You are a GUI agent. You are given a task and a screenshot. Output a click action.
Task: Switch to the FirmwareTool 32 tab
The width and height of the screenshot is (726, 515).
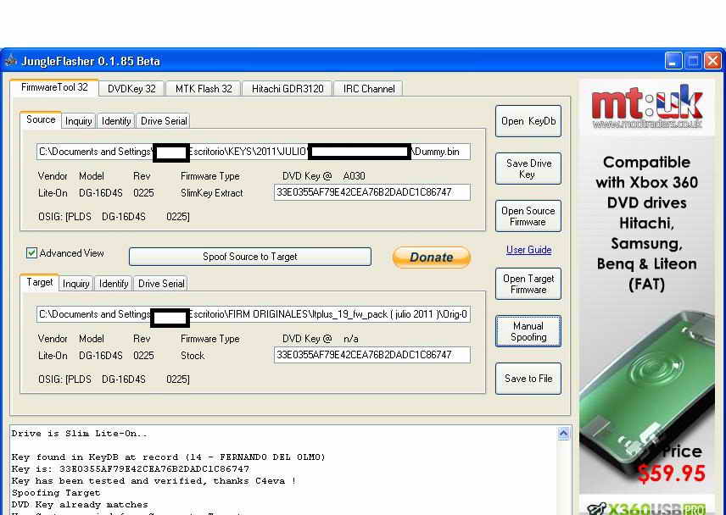(x=54, y=87)
